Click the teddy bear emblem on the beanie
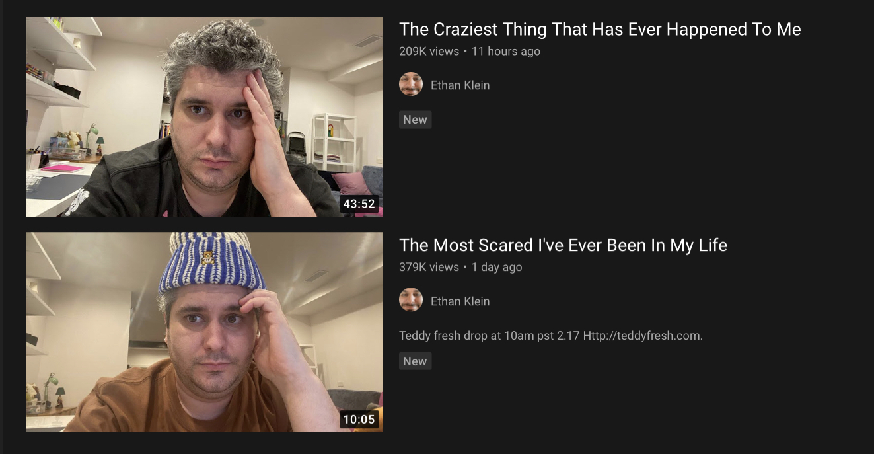Viewport: 874px width, 454px height. [x=207, y=258]
